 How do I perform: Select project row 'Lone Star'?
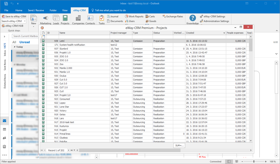point(145,107)
